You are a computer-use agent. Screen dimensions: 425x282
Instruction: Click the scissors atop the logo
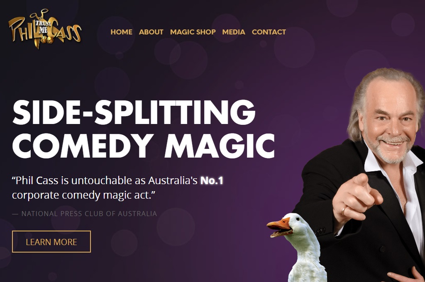tap(39, 14)
